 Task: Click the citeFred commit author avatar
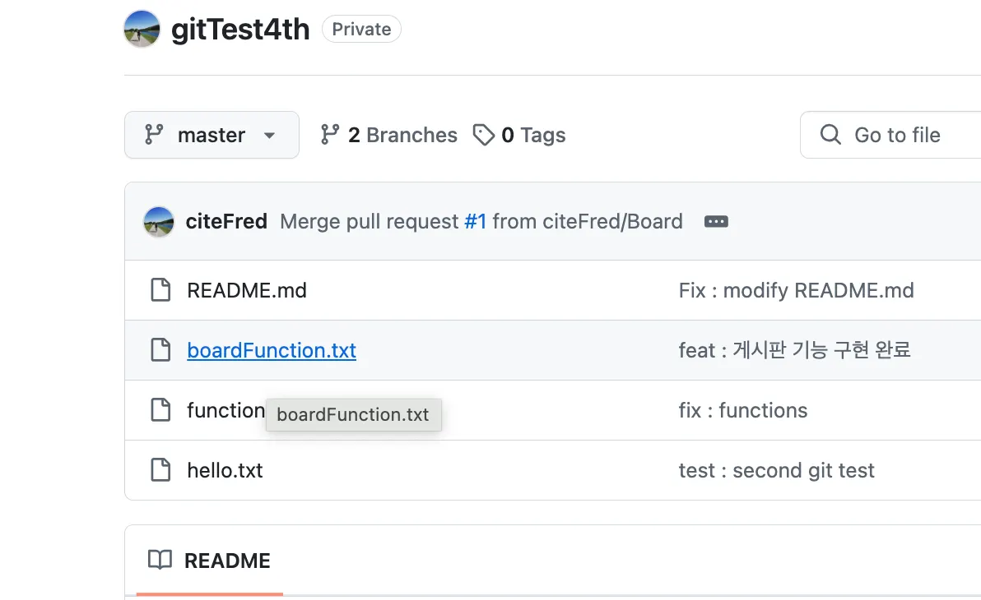(x=158, y=221)
